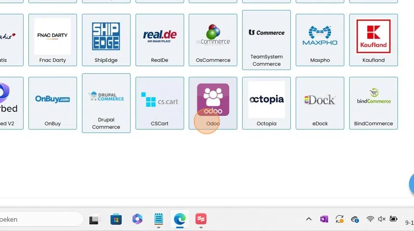
Task: Open the TeamSystem Commerce tile
Action: point(266,40)
